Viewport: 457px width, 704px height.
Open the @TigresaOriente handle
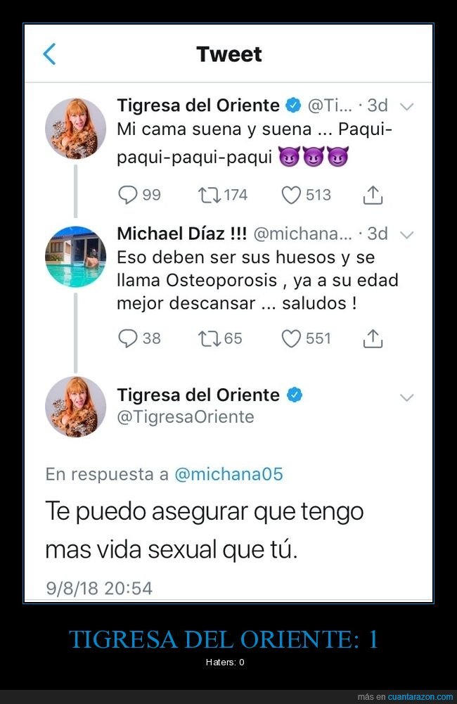(x=185, y=417)
